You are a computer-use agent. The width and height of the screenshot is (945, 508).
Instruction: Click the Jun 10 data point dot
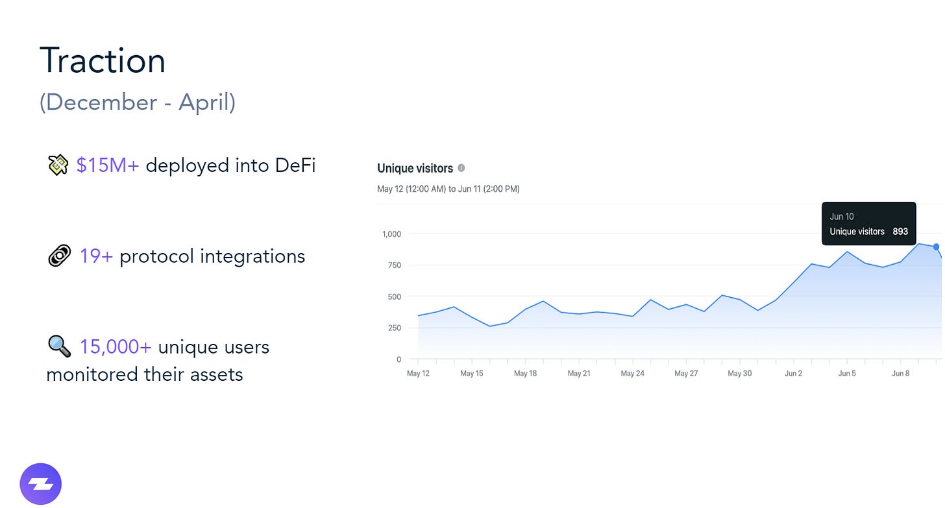click(x=936, y=247)
